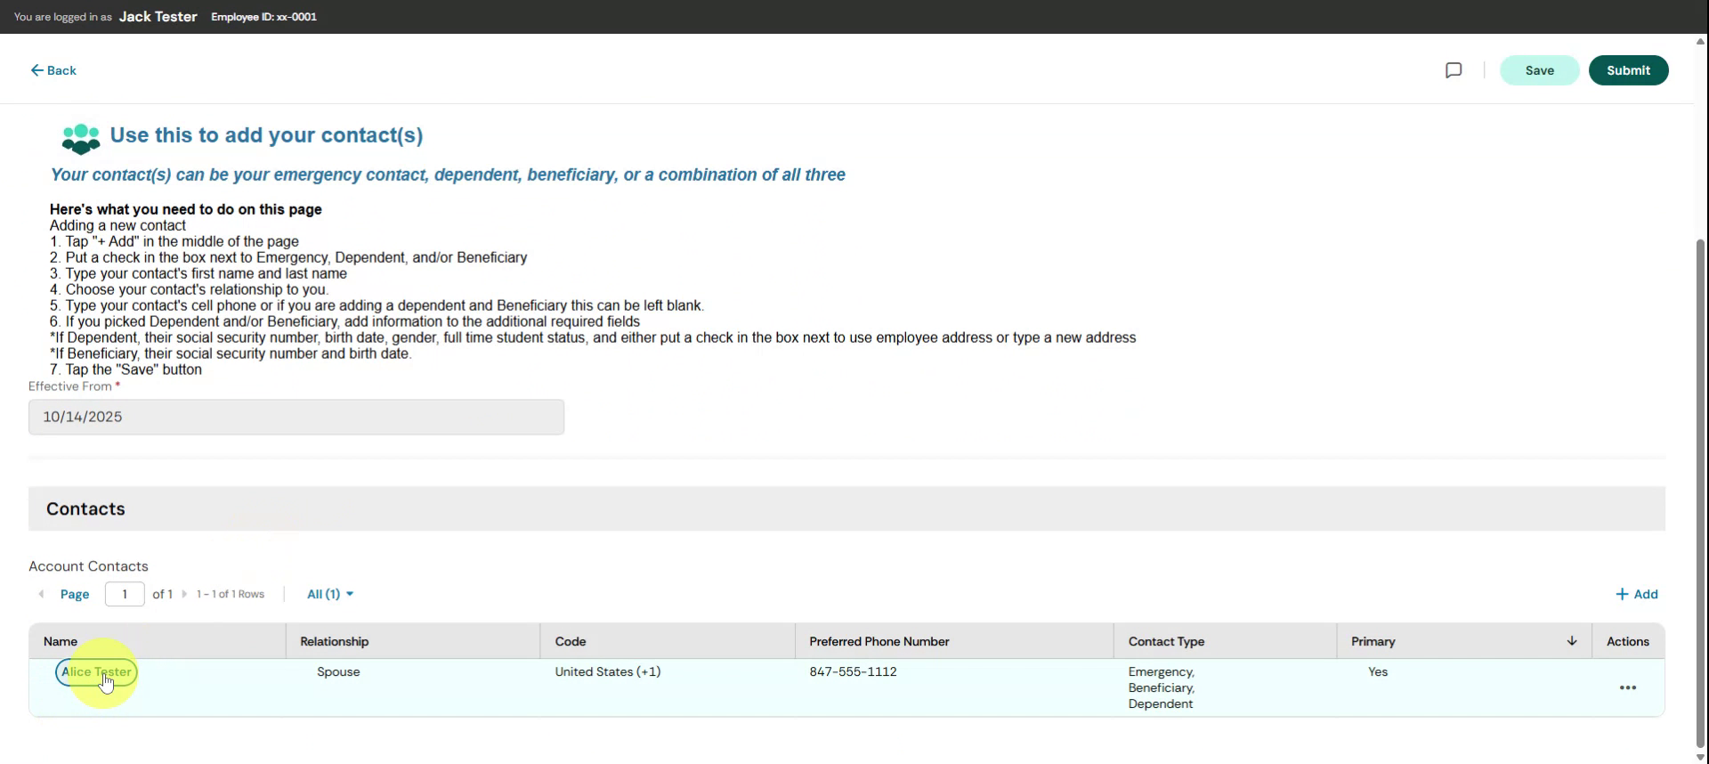Click the 'Use this to add your contact(s)' heading

pos(266,135)
